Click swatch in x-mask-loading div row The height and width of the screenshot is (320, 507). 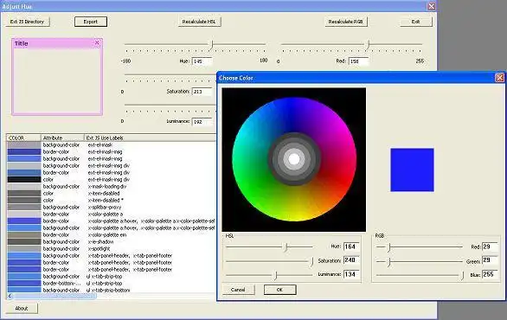[x=24, y=187]
